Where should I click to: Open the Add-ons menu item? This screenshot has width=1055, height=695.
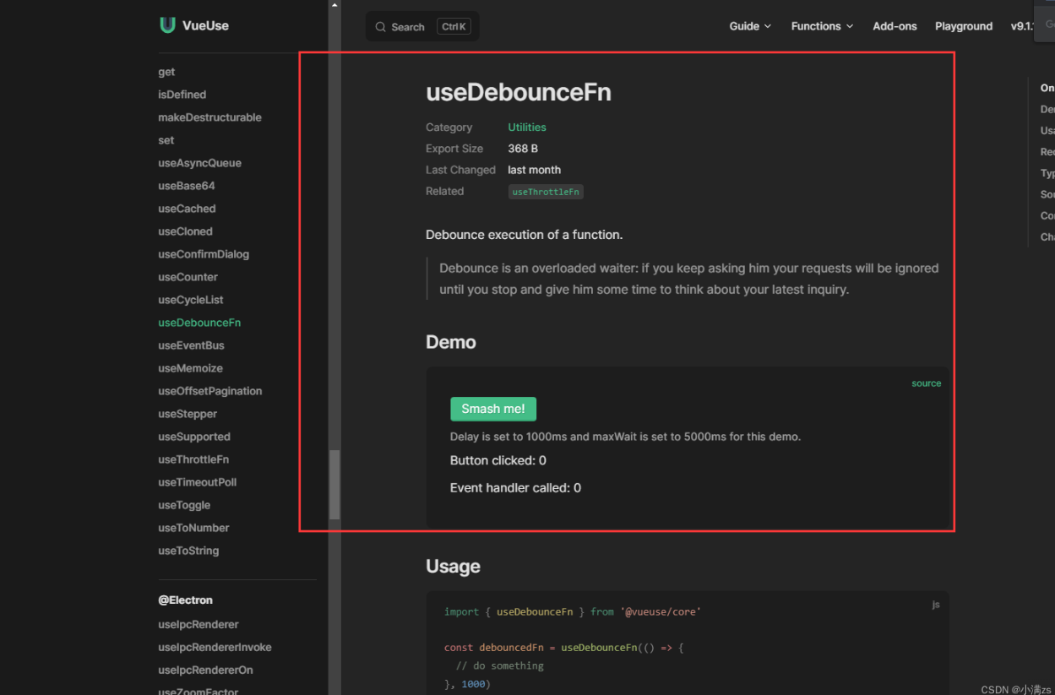pyautogui.click(x=895, y=26)
